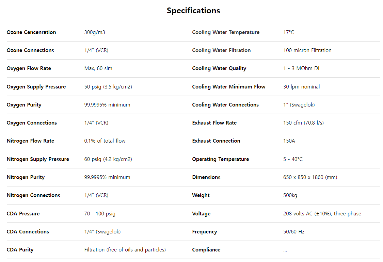Click the 650 x 850 x 1860 dimensions value
383x262 pixels.
pyautogui.click(x=310, y=177)
